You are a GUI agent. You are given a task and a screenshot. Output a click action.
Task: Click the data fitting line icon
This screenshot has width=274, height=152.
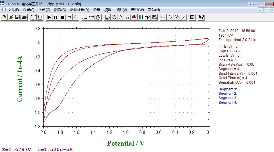coord(183,17)
